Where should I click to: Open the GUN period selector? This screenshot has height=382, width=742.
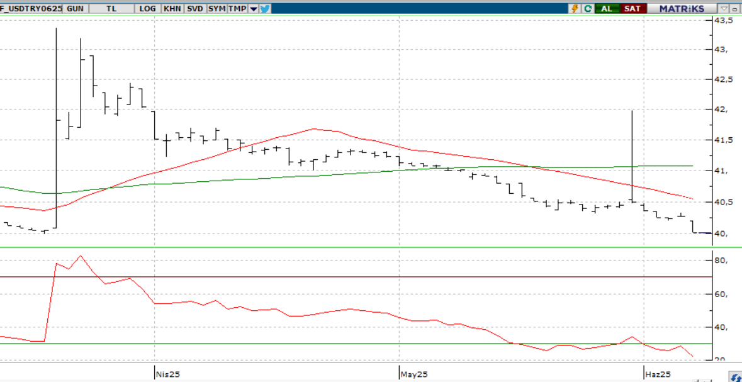tap(76, 9)
